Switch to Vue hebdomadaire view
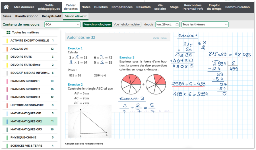Image resolution: width=256 pixels, height=150 pixels. [127, 25]
